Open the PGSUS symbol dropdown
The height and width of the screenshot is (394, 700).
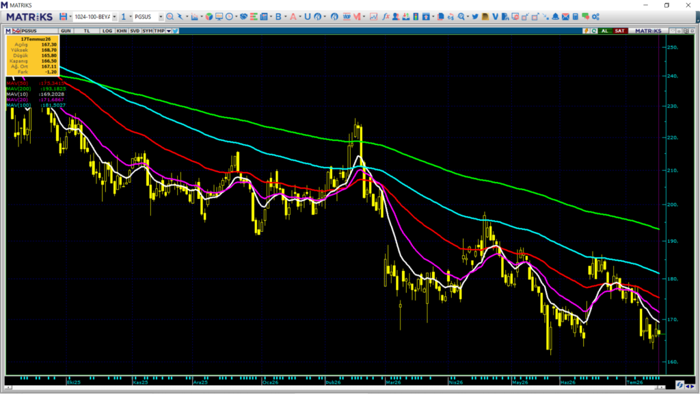(161, 17)
